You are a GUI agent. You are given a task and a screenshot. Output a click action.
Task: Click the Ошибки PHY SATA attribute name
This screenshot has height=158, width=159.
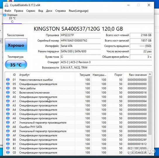coord(31,127)
